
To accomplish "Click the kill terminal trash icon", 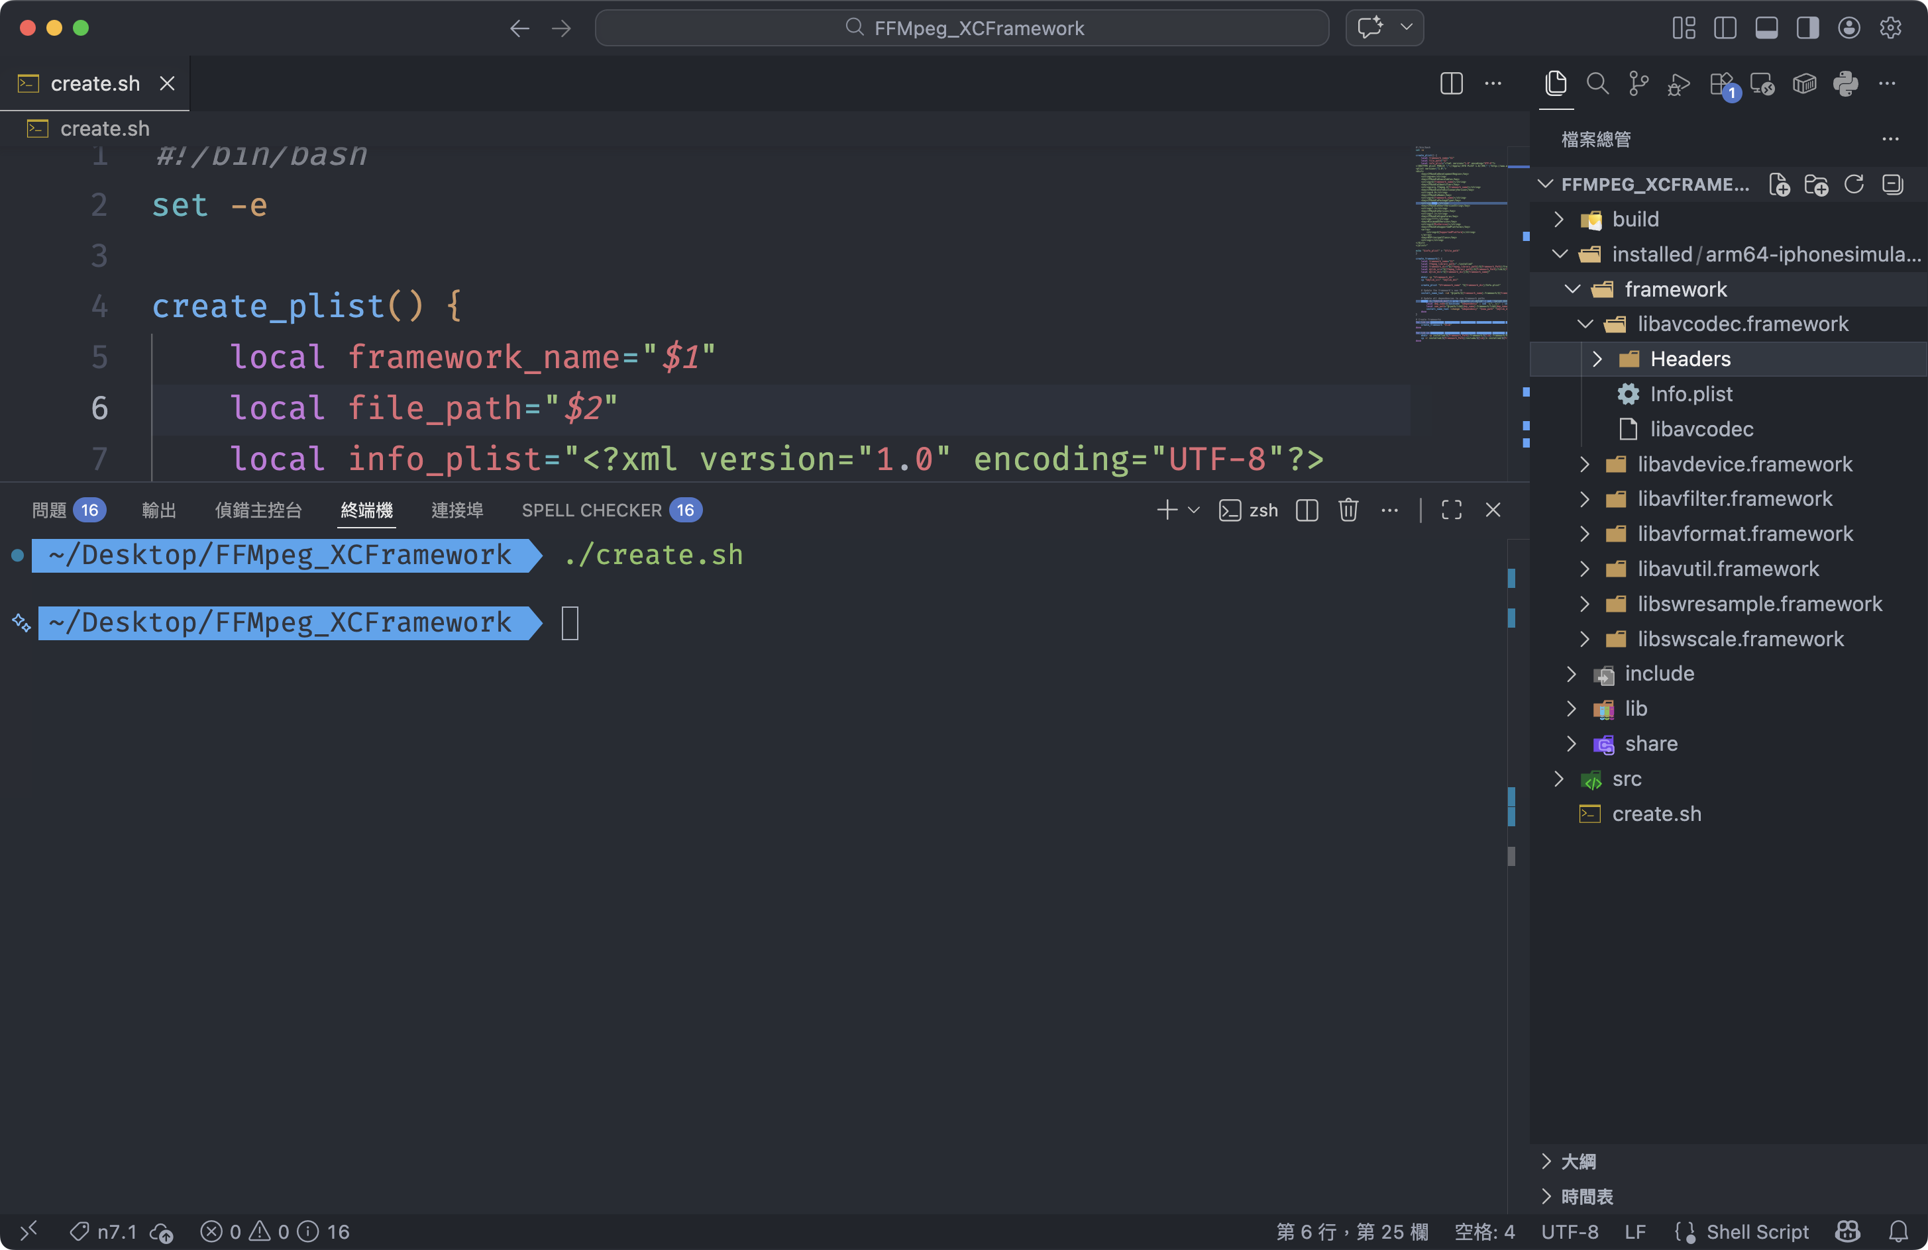I will tap(1348, 510).
